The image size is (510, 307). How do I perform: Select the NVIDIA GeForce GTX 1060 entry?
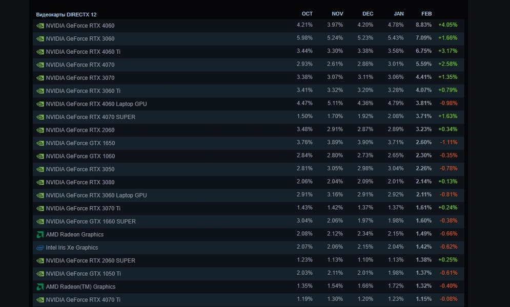pyautogui.click(x=80, y=156)
